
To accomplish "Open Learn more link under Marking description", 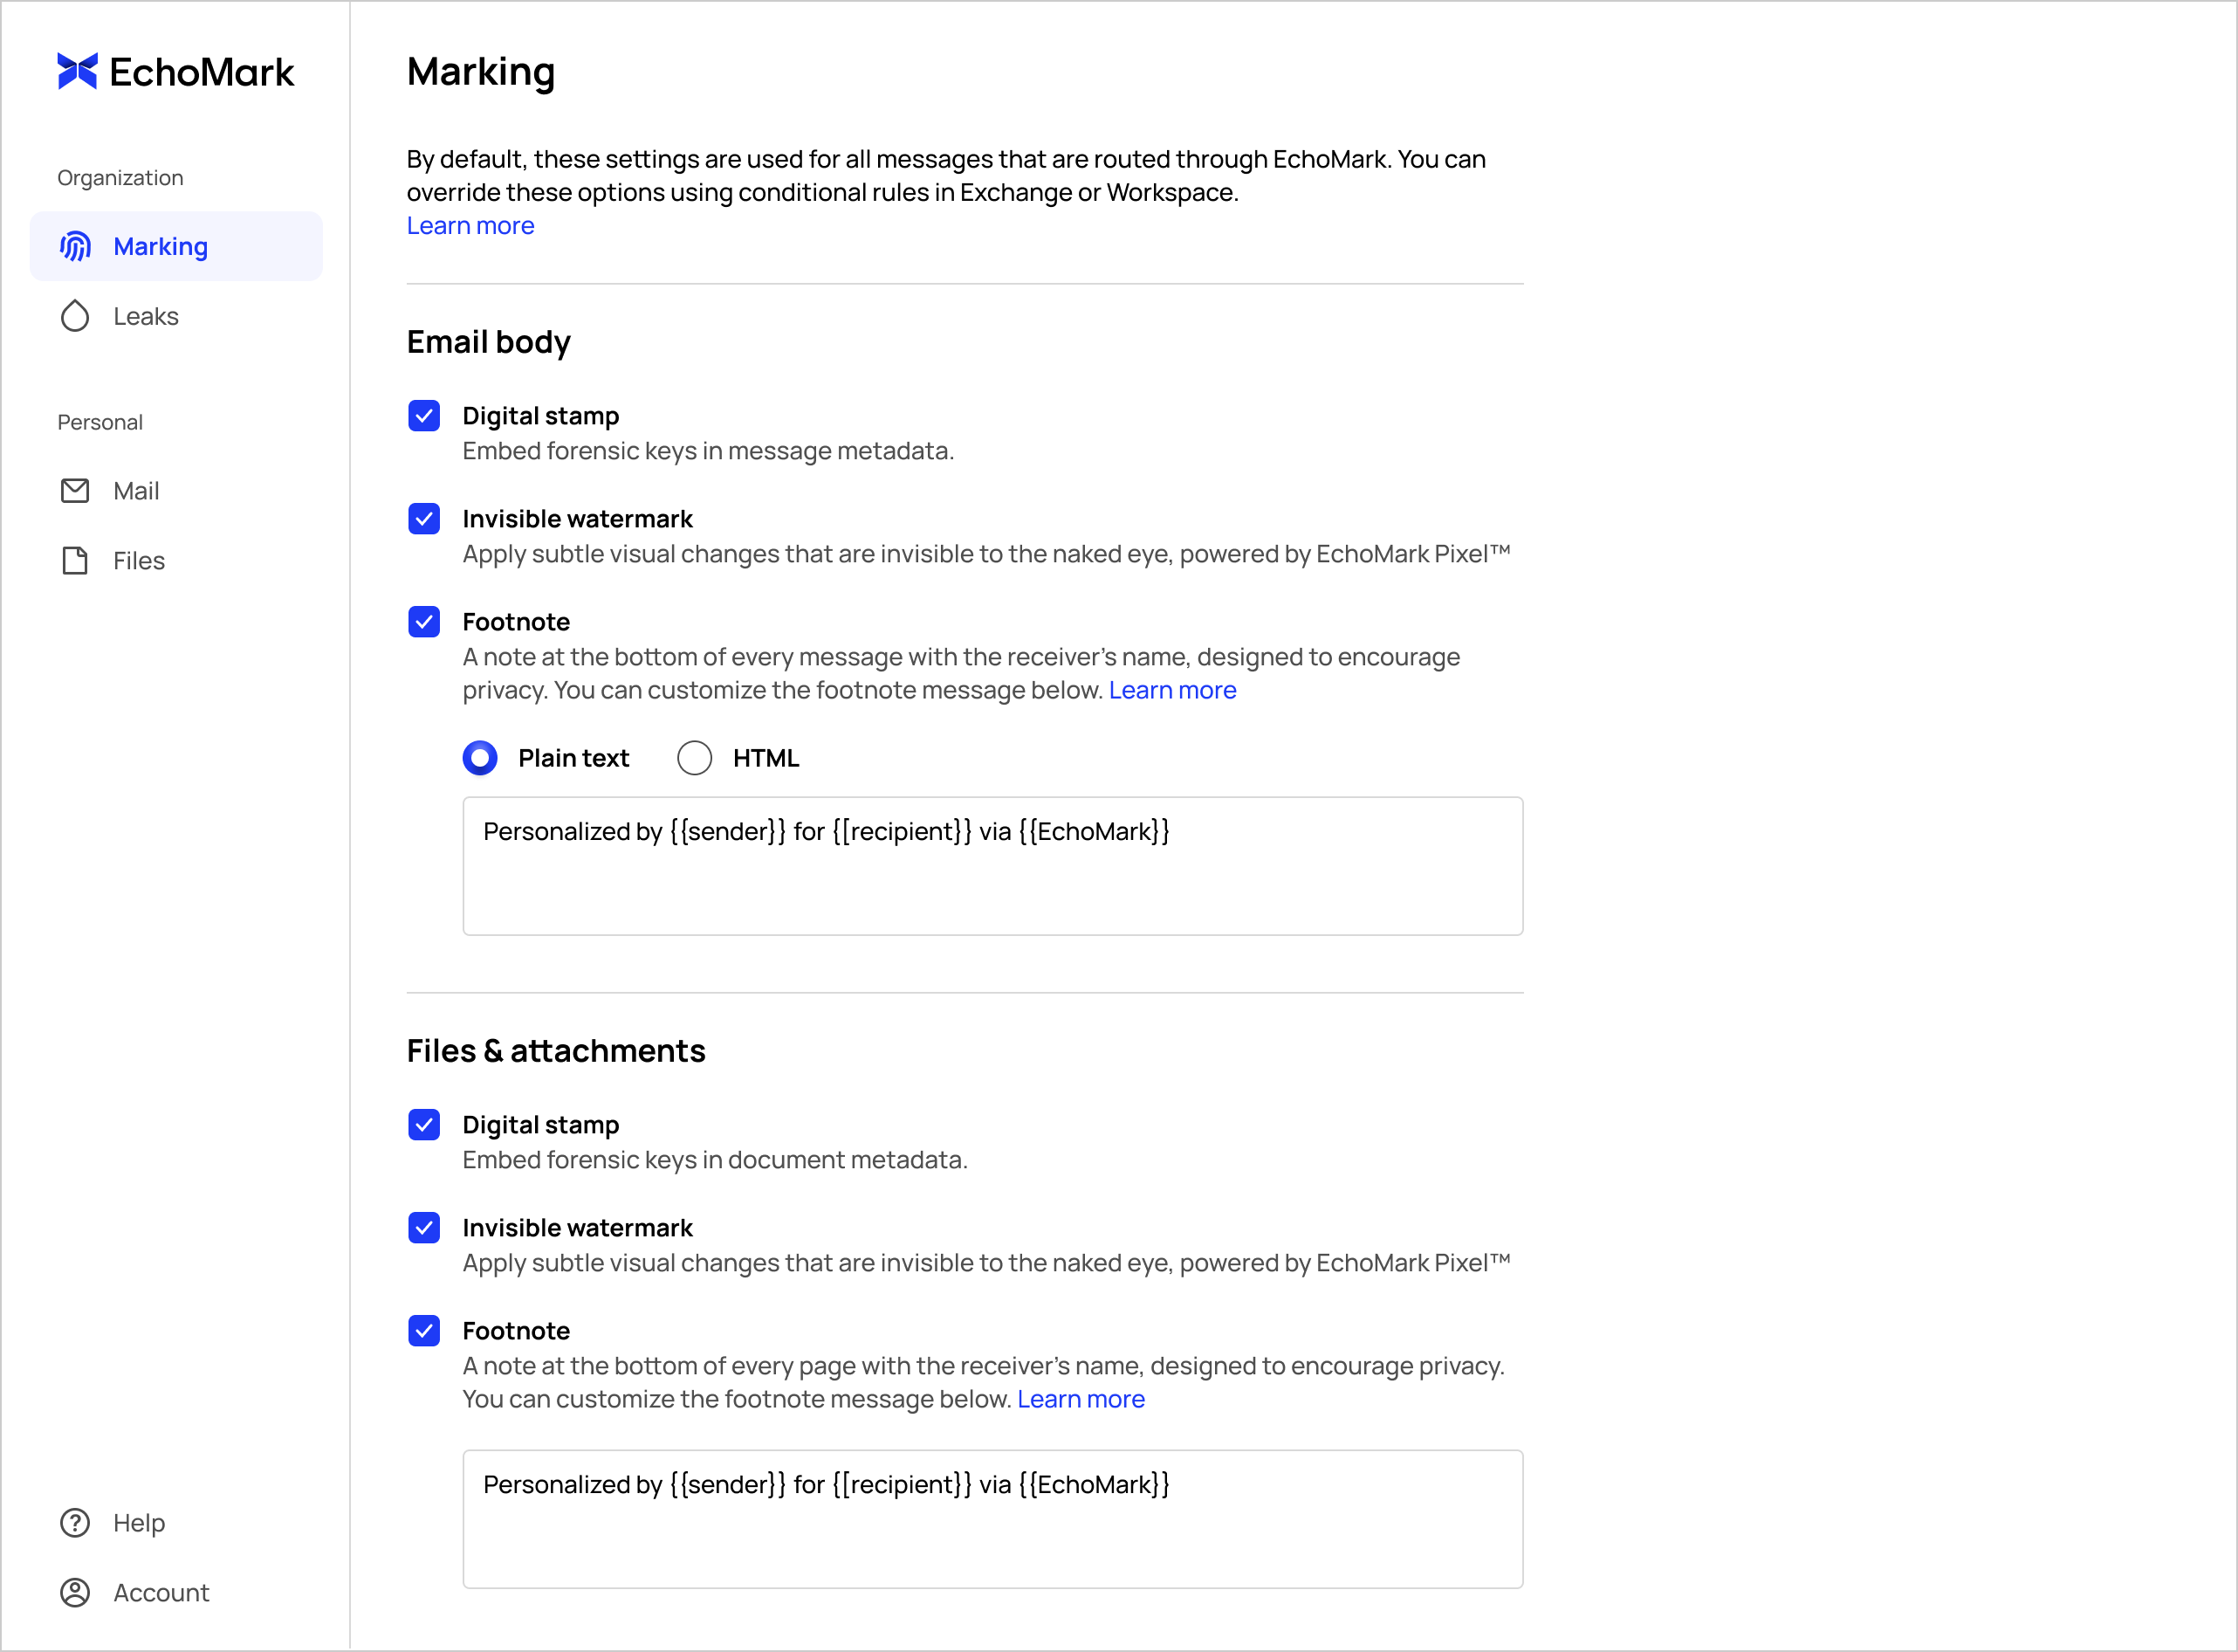I will pos(470,226).
